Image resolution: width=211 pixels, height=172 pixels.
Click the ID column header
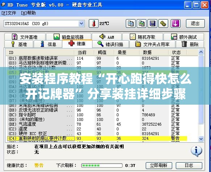(40, 53)
